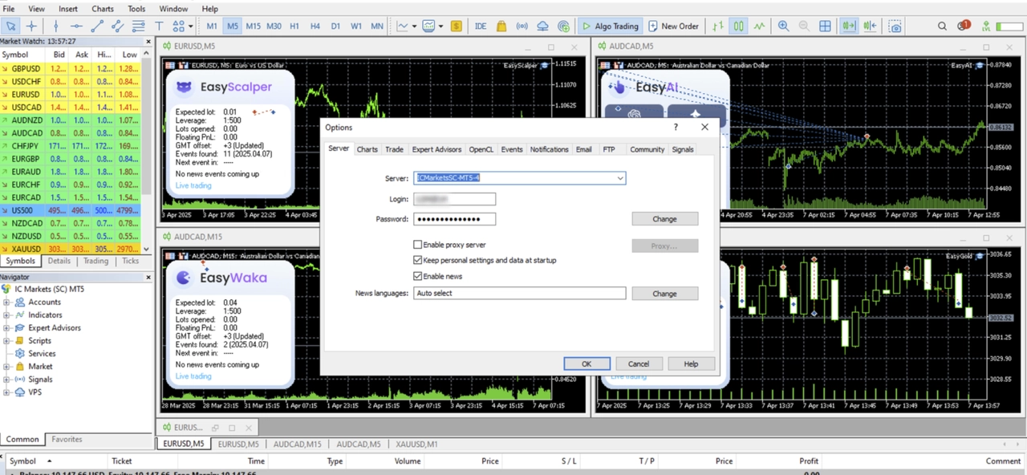Viewport: 1027px width, 475px height.
Task: Expand the Expert Advisors tree node
Action: (7, 328)
